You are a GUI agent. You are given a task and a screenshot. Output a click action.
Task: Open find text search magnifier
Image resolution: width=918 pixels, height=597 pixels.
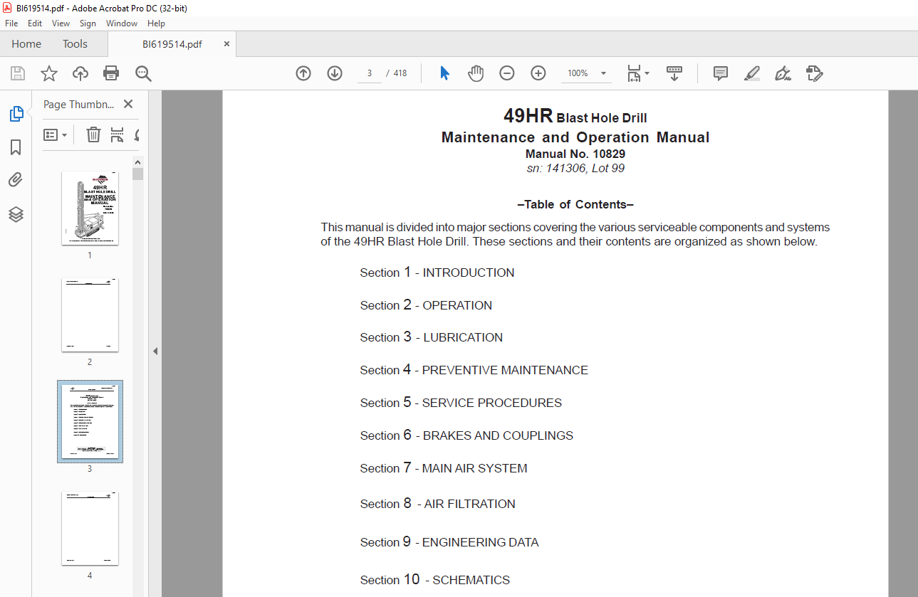pos(143,73)
